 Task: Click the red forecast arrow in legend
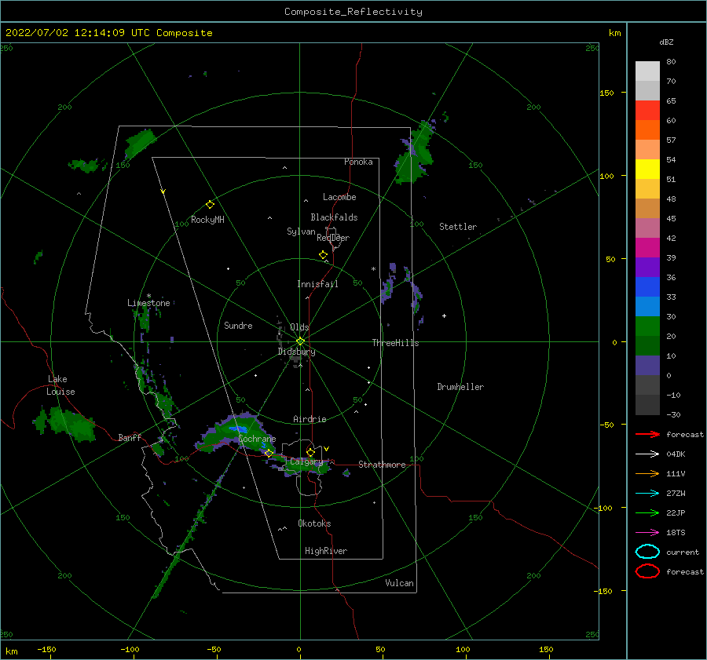647,434
